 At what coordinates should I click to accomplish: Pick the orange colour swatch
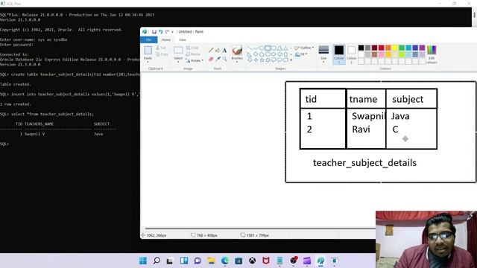pos(388,48)
